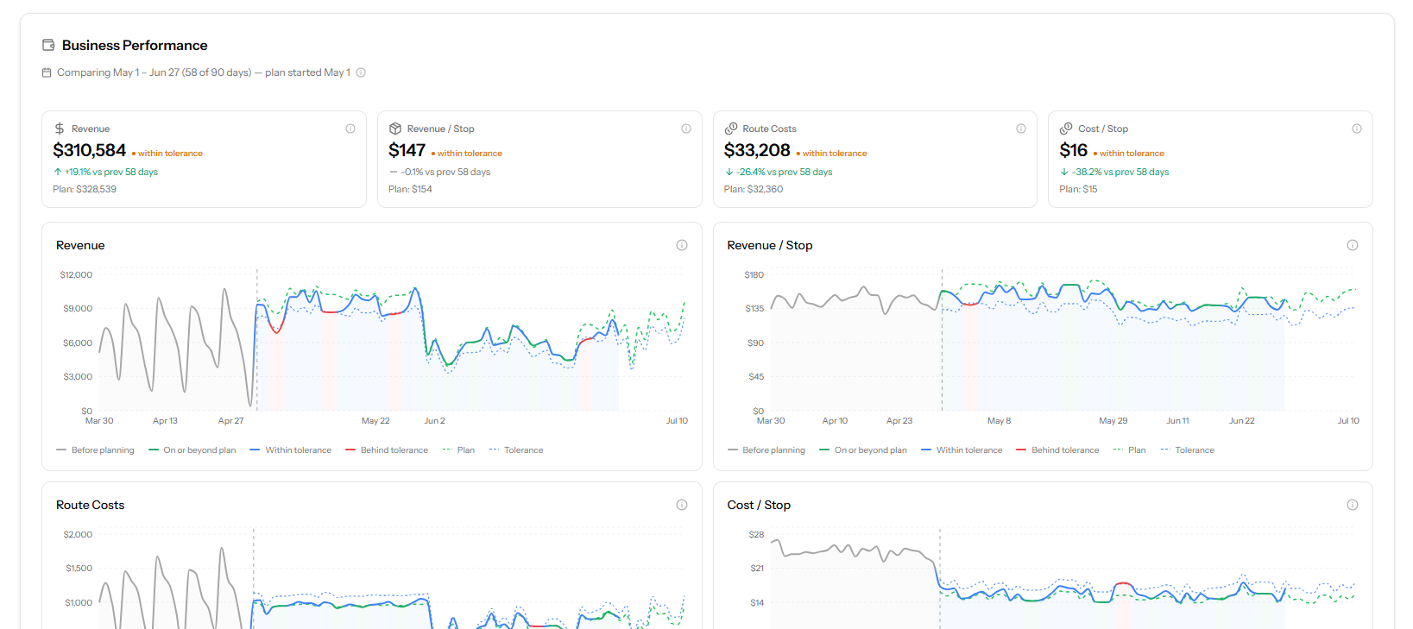Click the down arrow beside -26.4% vs prev
The height and width of the screenshot is (629, 1413).
[x=729, y=172]
